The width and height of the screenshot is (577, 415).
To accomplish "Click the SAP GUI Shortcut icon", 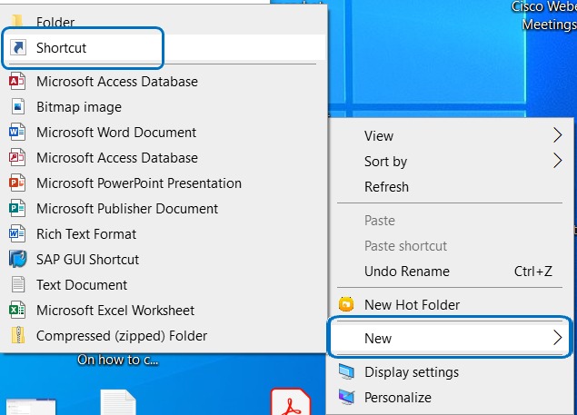I will 17,260.
